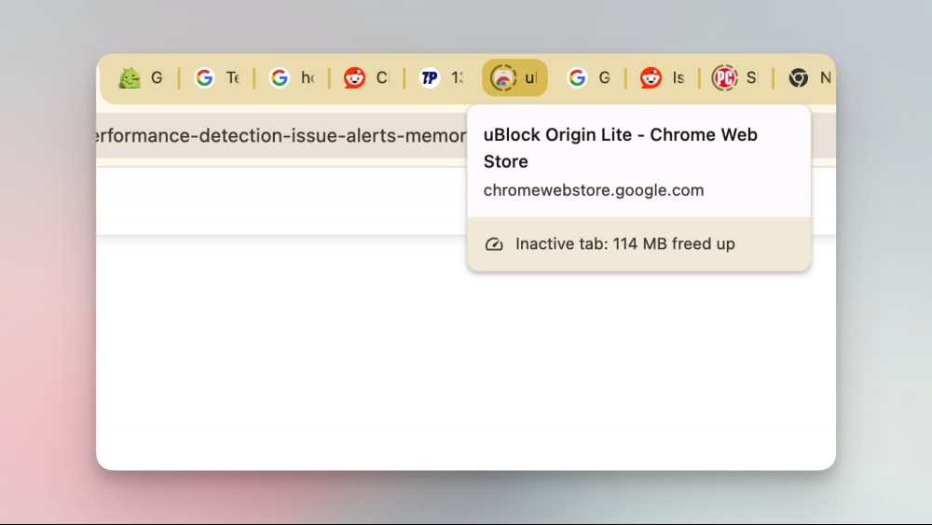Screen dimensions: 932x525
Task: Click the address bar URL text
Action: coord(281,135)
